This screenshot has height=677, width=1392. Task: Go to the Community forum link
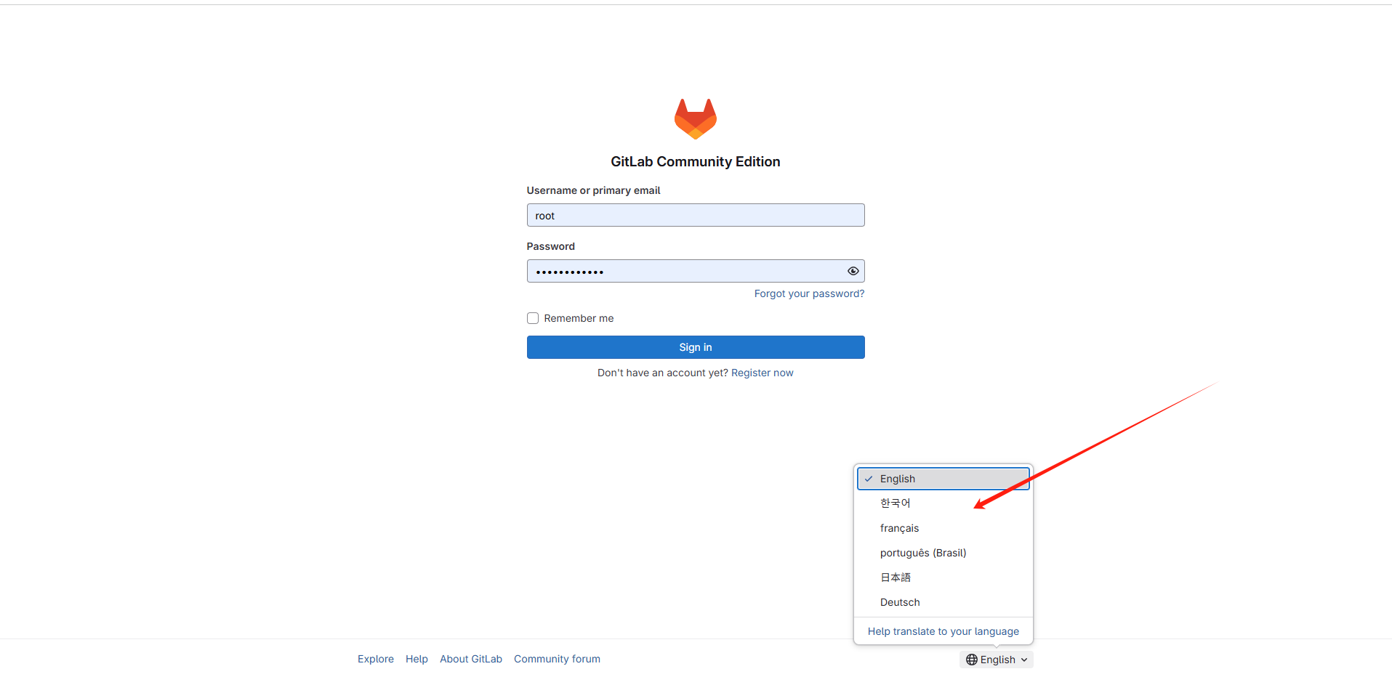coord(557,659)
